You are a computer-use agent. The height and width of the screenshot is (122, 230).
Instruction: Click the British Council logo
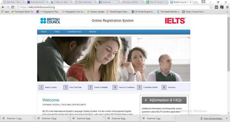(x=50, y=21)
